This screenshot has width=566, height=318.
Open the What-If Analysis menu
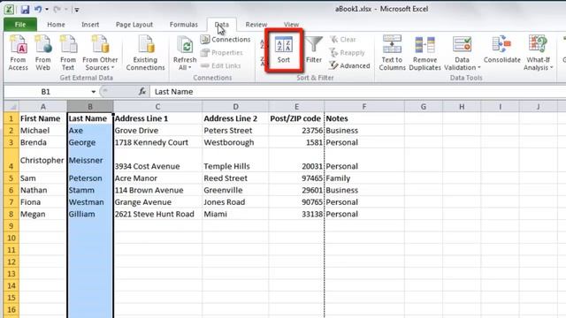[539, 53]
